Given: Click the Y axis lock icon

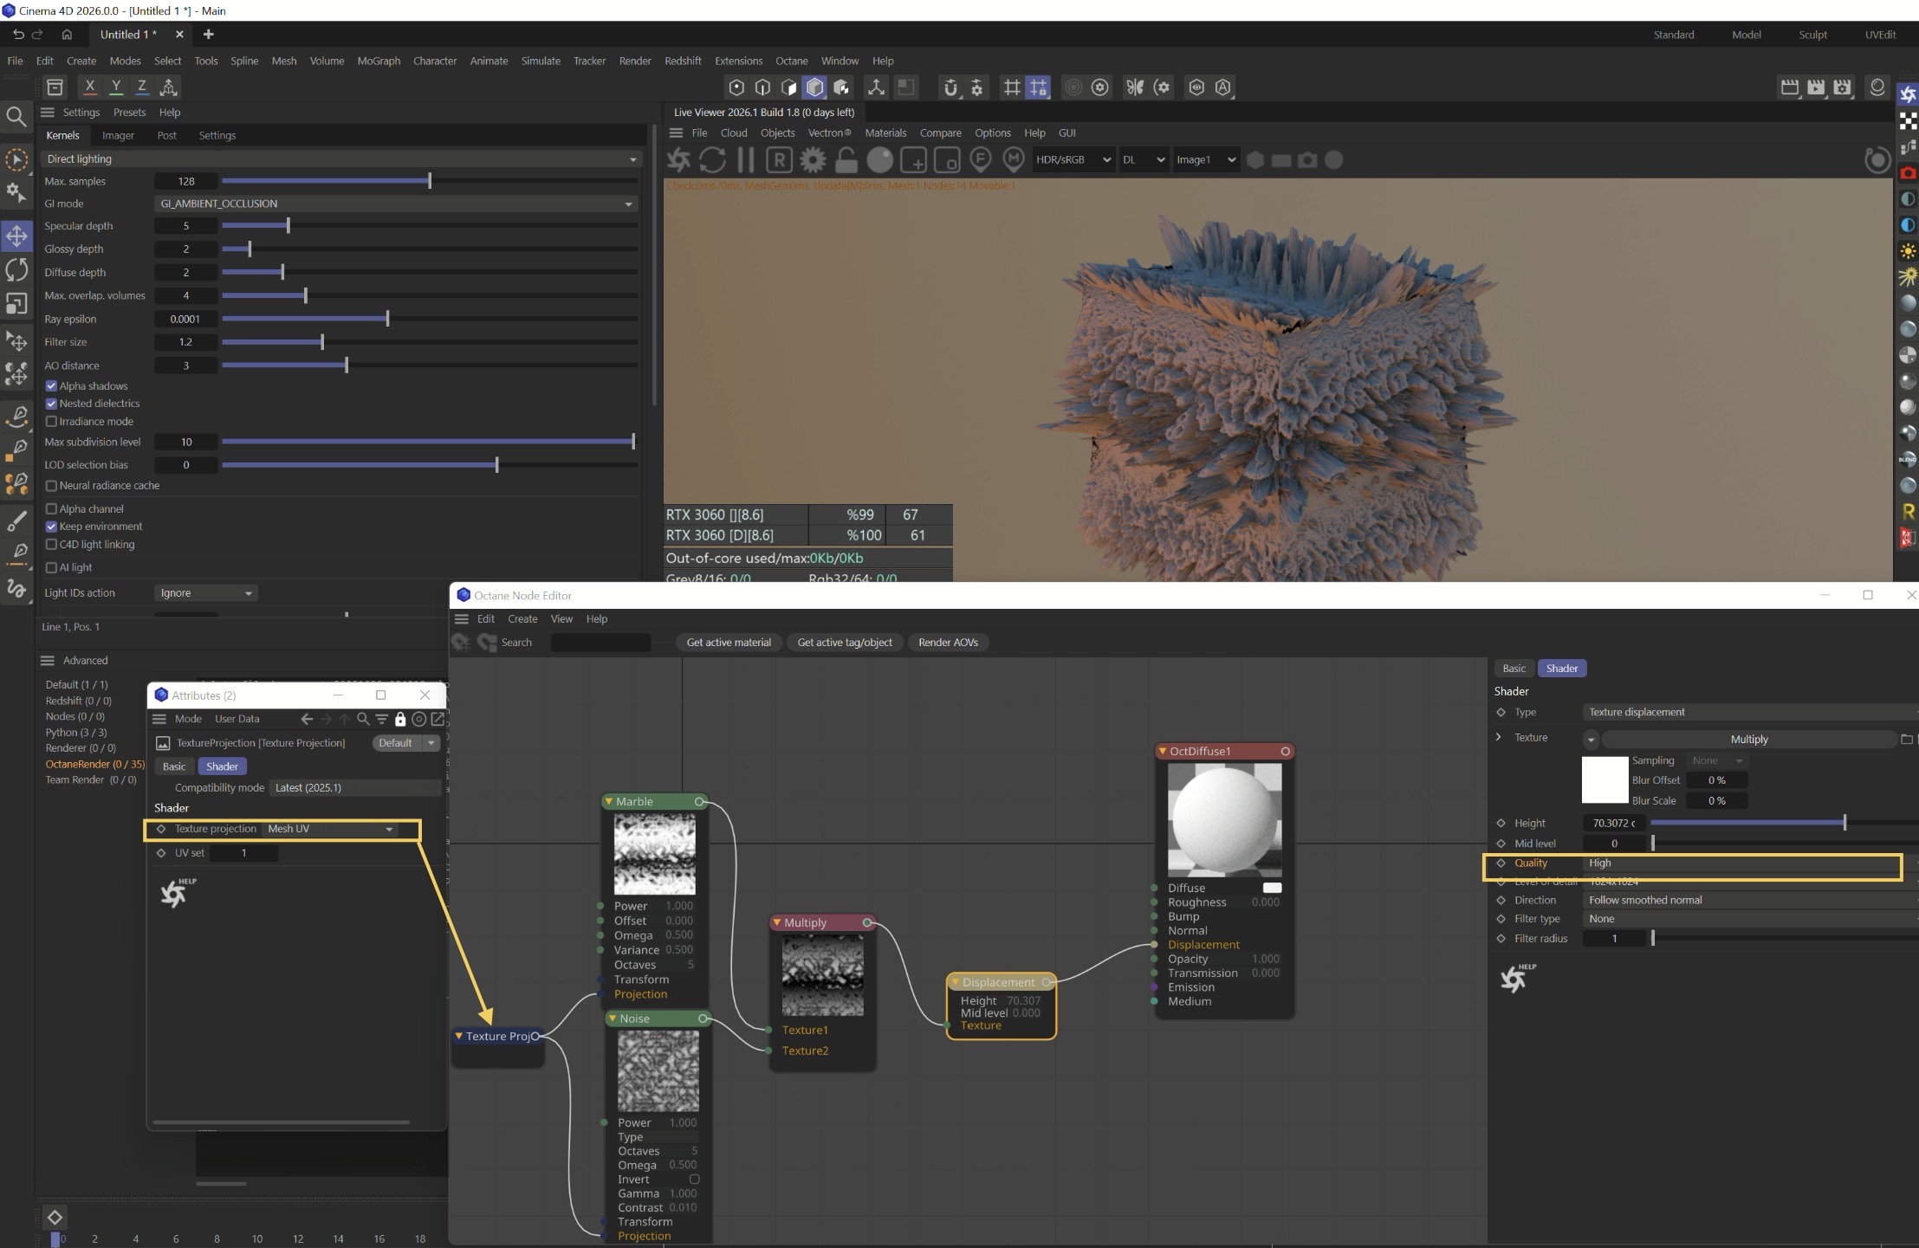Looking at the screenshot, I should 115,87.
